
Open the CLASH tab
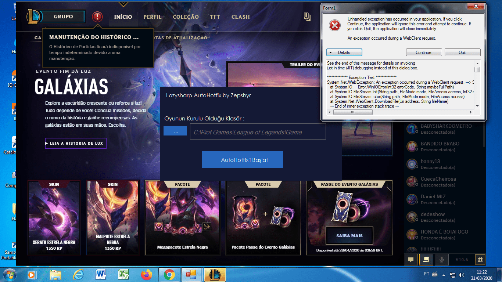point(241,17)
